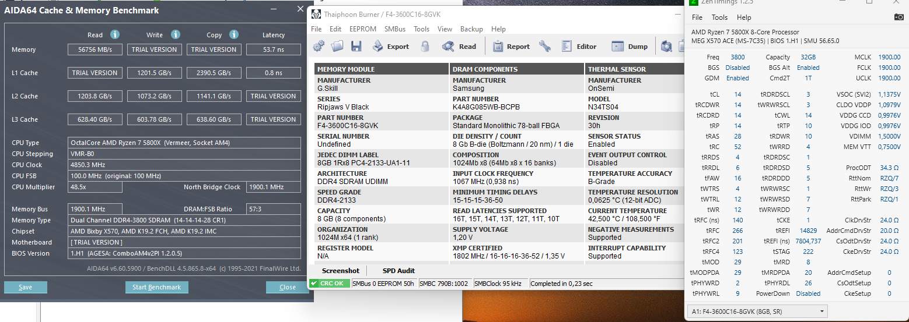Click the ProcODT value 34.3 Ω
The image size is (909, 322).
point(890,168)
